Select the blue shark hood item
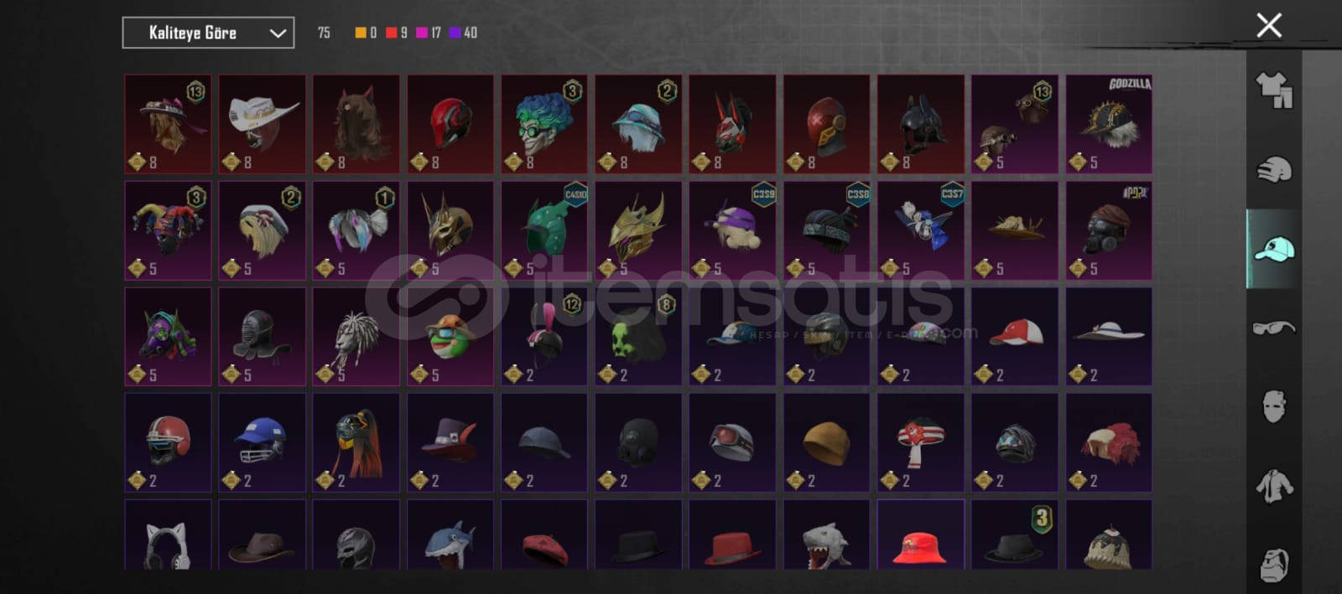 point(450,535)
